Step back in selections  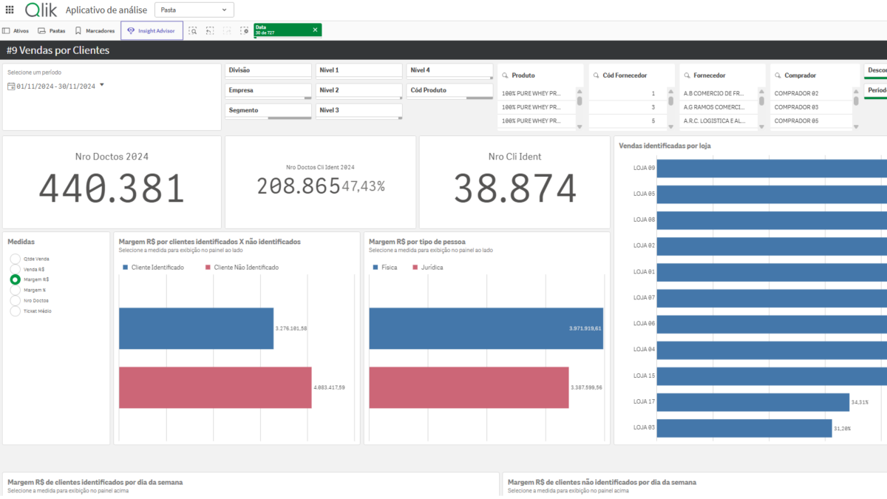click(210, 30)
